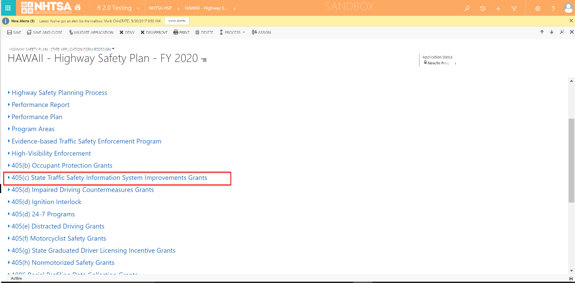Expand 405(d) Impaired Driving Countermeasures Grants
The height and width of the screenshot is (283, 575).
[81, 190]
